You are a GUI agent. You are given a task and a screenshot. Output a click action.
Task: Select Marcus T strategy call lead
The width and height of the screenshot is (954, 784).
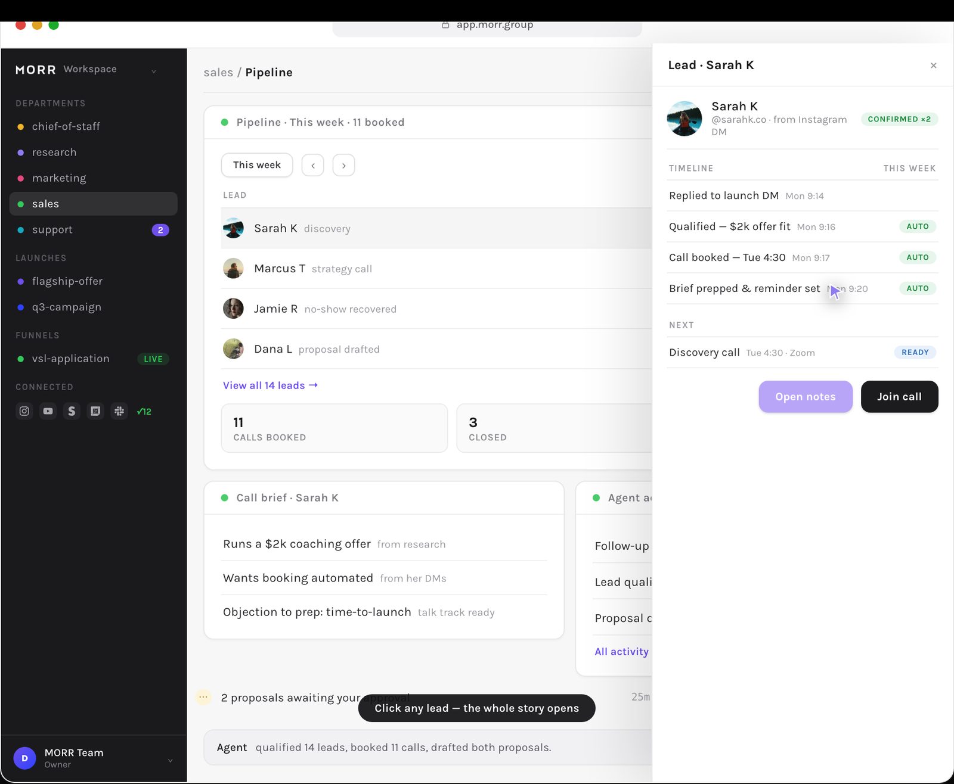coord(436,269)
